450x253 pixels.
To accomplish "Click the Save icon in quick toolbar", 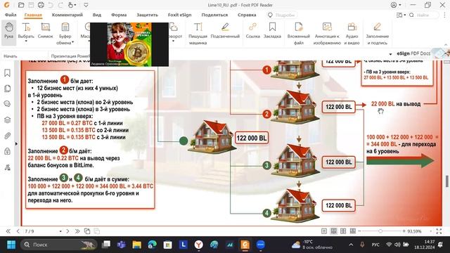I will [31, 5].
